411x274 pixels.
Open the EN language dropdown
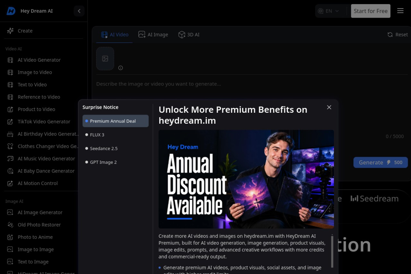328,11
